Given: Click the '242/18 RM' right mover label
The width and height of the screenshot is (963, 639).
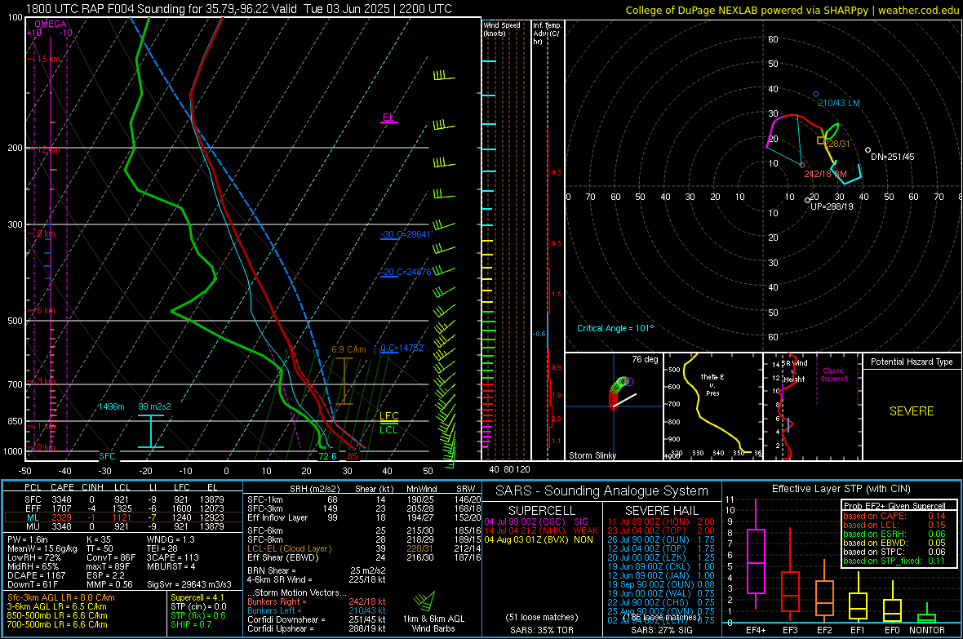Looking at the screenshot, I should pos(825,174).
